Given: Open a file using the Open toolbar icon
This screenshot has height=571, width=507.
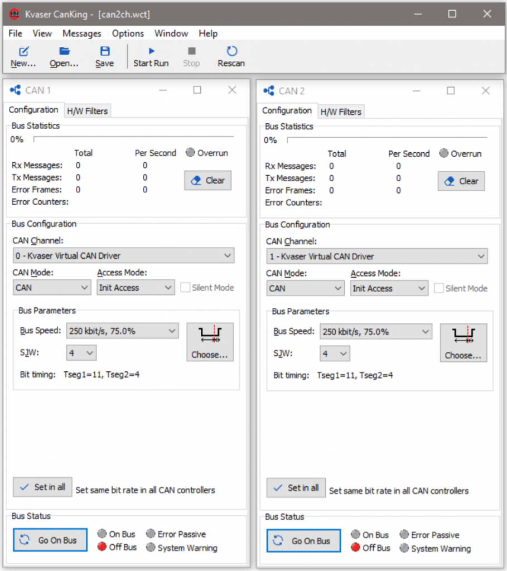Looking at the screenshot, I should [63, 56].
